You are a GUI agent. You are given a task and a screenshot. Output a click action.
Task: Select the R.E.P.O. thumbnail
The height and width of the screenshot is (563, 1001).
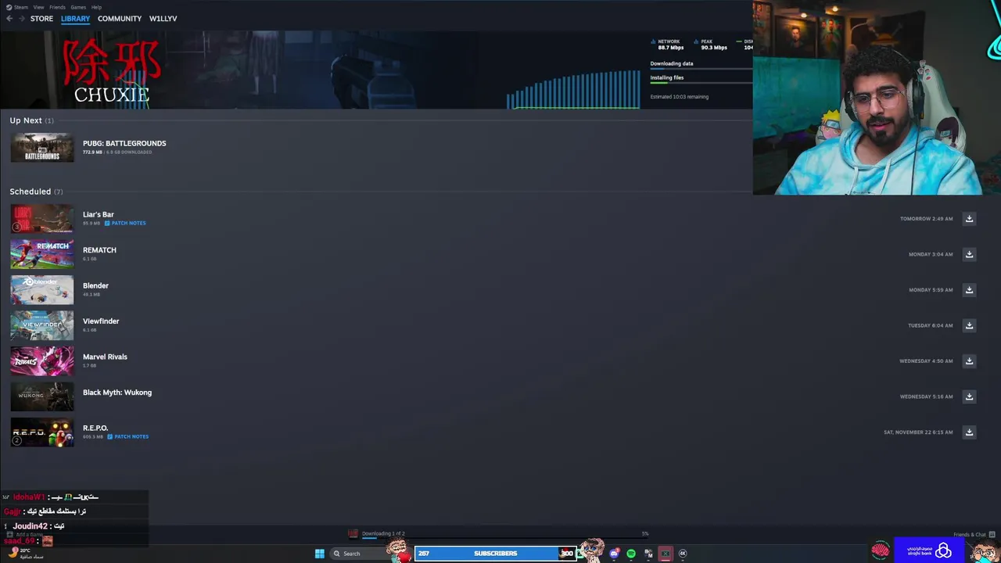pyautogui.click(x=42, y=432)
